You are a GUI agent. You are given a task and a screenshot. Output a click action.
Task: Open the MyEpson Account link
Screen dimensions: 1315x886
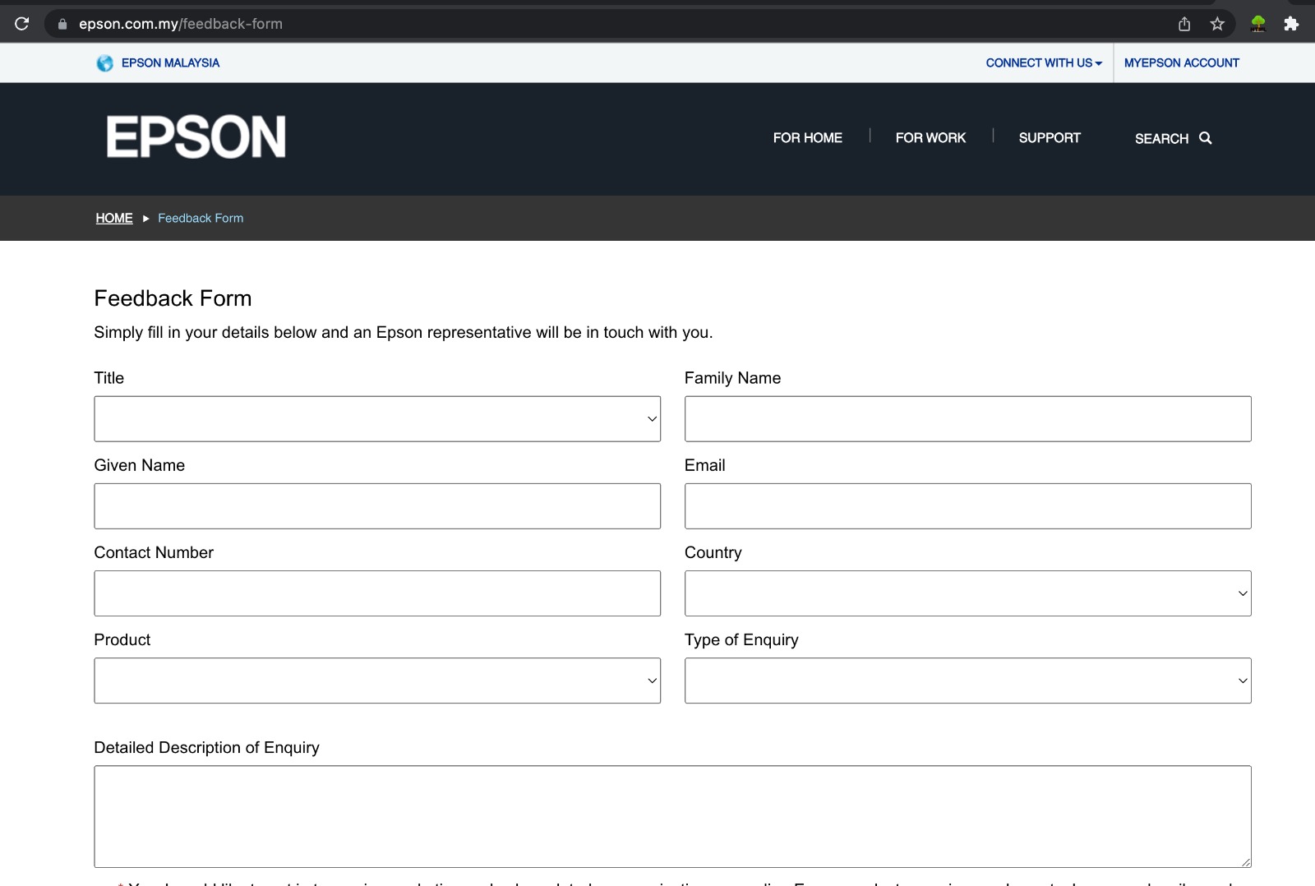pyautogui.click(x=1181, y=62)
